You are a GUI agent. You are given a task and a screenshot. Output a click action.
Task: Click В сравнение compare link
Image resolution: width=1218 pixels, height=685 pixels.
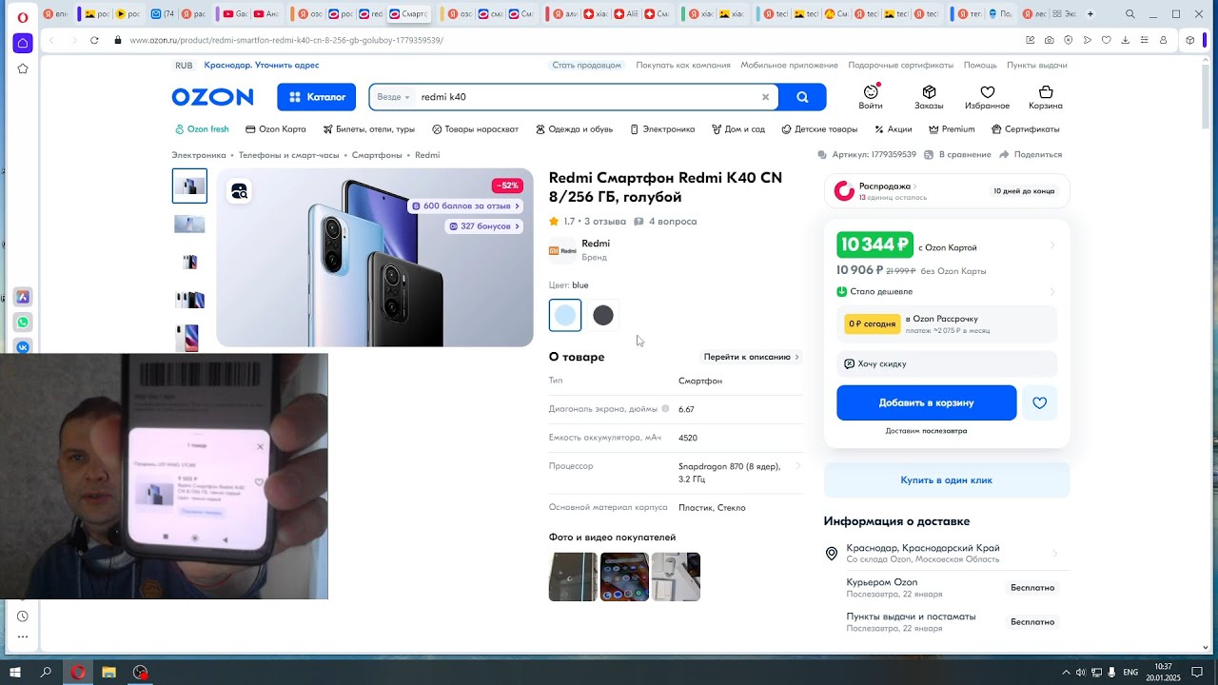pos(956,155)
